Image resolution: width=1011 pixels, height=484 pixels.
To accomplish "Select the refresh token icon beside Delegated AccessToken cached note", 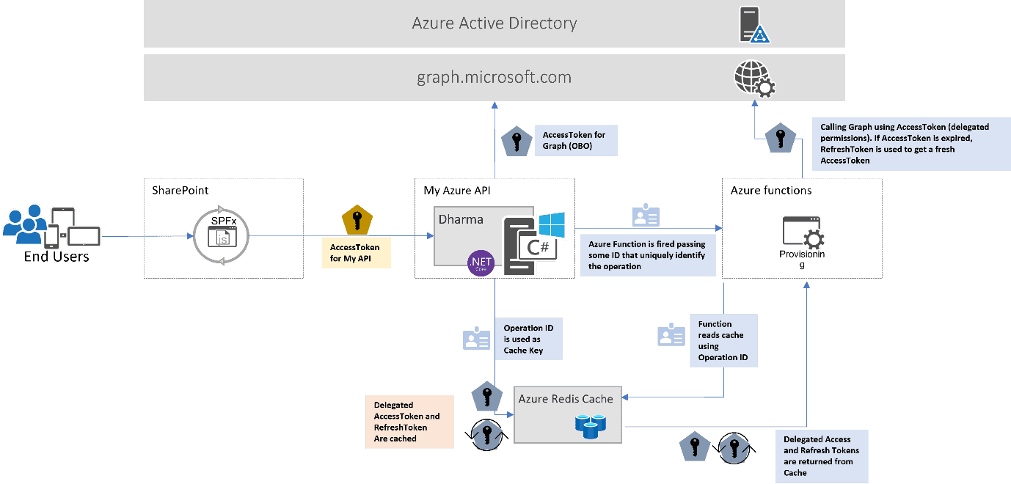I will coord(487,435).
